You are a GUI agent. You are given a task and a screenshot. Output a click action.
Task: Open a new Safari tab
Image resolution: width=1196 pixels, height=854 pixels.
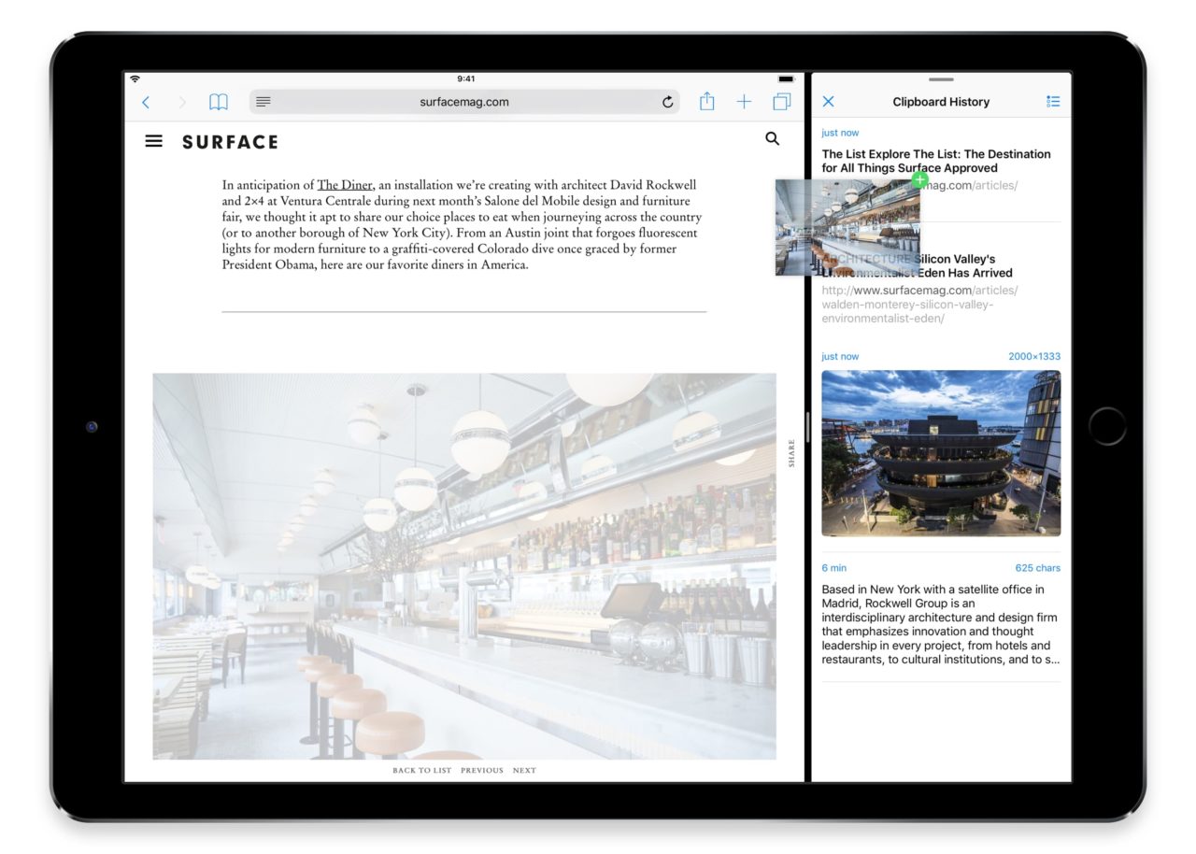[744, 102]
